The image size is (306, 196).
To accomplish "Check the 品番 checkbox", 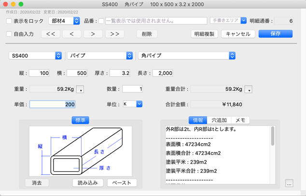I will (x=101, y=21).
